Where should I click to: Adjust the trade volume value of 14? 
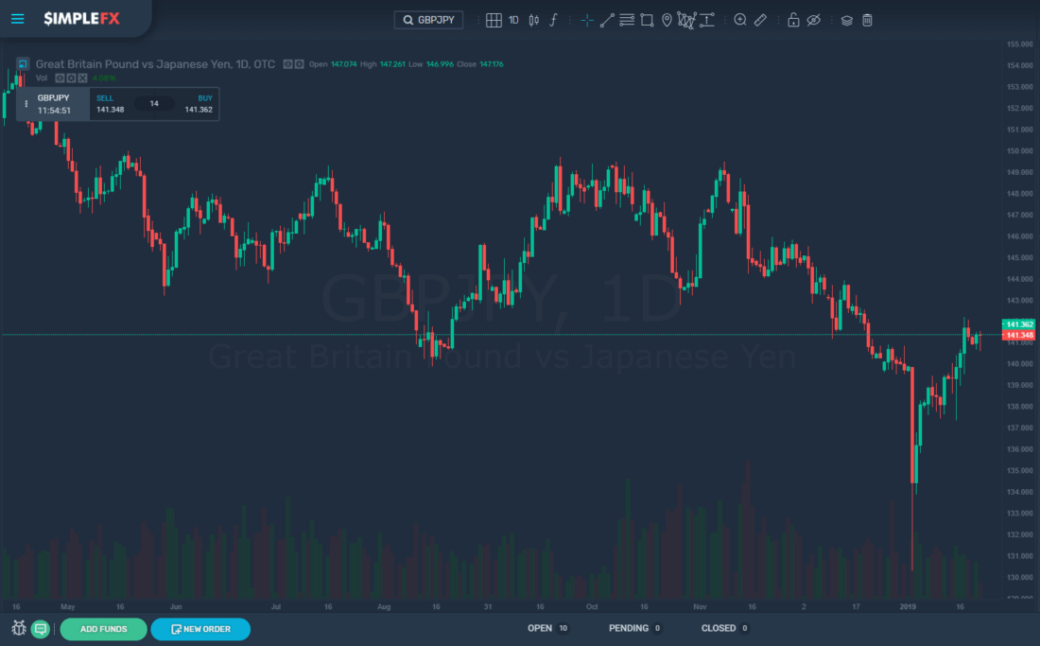pos(154,104)
